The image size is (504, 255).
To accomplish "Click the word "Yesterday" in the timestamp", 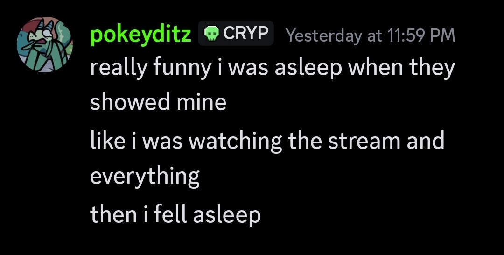I will (x=322, y=35).
